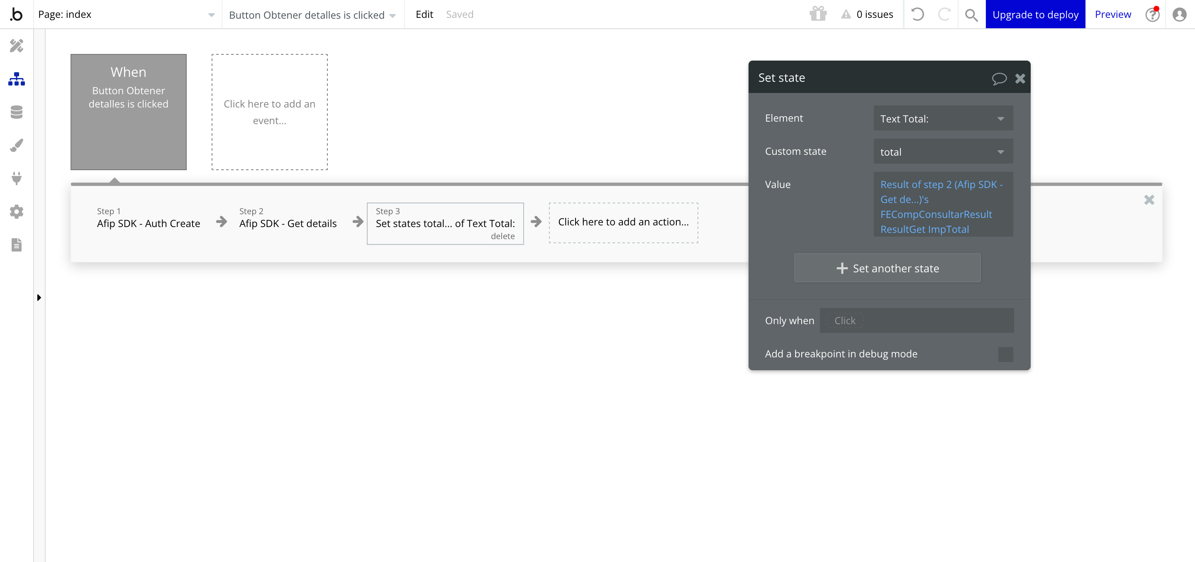This screenshot has height=562, width=1195.
Task: Click the Set state panel title
Action: (782, 78)
